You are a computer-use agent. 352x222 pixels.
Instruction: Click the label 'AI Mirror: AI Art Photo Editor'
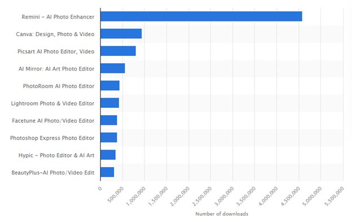click(56, 69)
